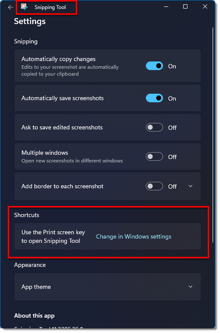This screenshot has height=333, width=220.
Task: Open the App theme dropdown
Action: (x=190, y=287)
